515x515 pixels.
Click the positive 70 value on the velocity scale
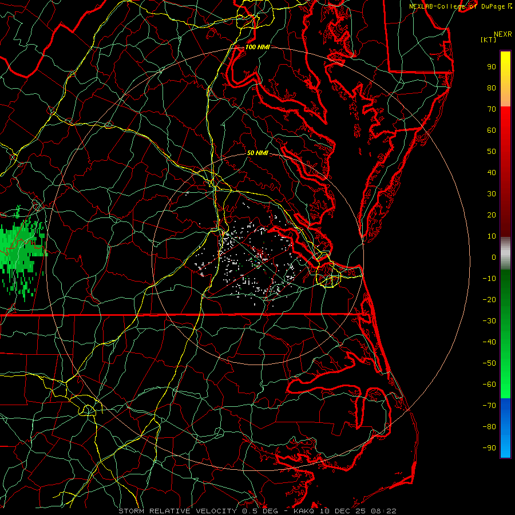click(492, 109)
